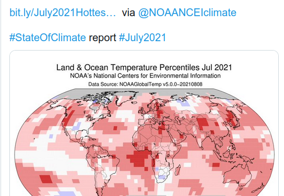Viewport: 284px width, 196px height.
Task: Click the blue cell over the central United States
Action: pos(77,126)
